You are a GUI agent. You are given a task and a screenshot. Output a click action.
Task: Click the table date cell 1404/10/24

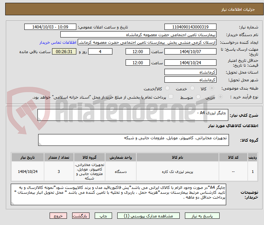point(28,172)
